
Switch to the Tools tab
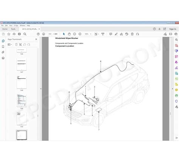point(13,29)
